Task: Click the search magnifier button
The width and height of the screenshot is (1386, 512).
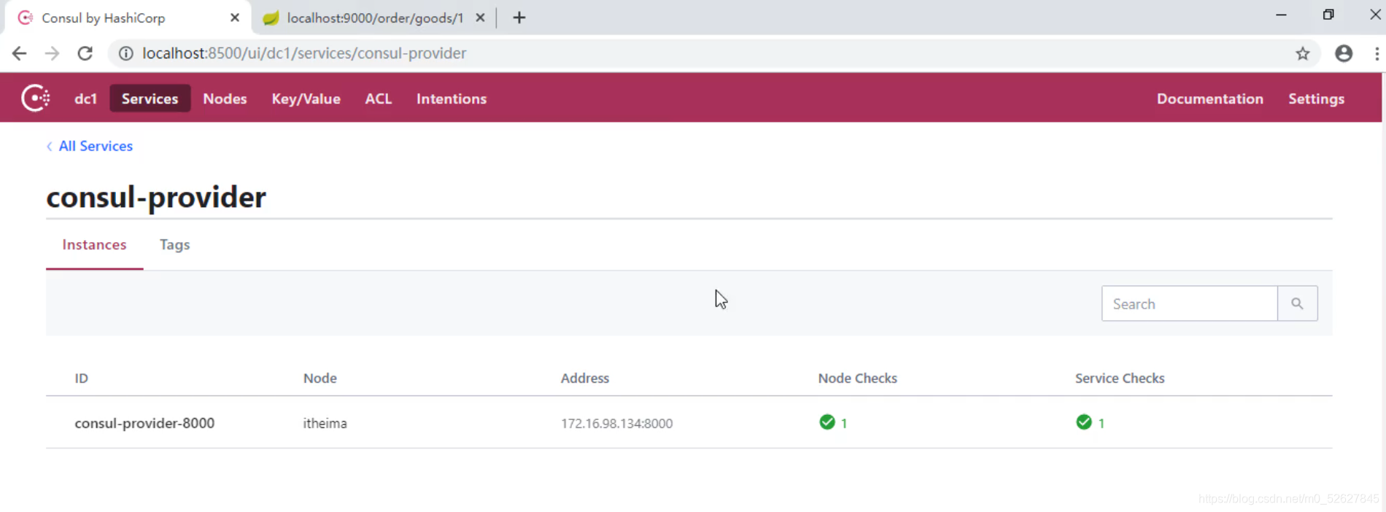Action: (x=1297, y=303)
